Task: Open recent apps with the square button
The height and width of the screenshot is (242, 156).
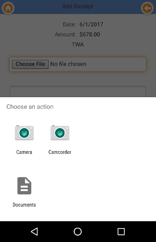Action: click(121, 232)
